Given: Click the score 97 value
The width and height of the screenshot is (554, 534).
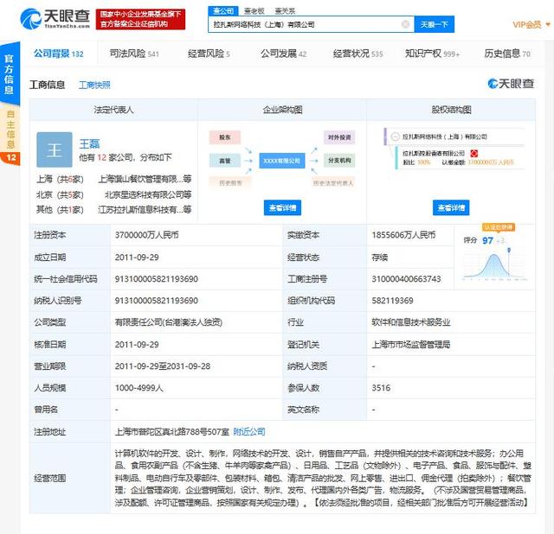Looking at the screenshot, I should click(487, 240).
